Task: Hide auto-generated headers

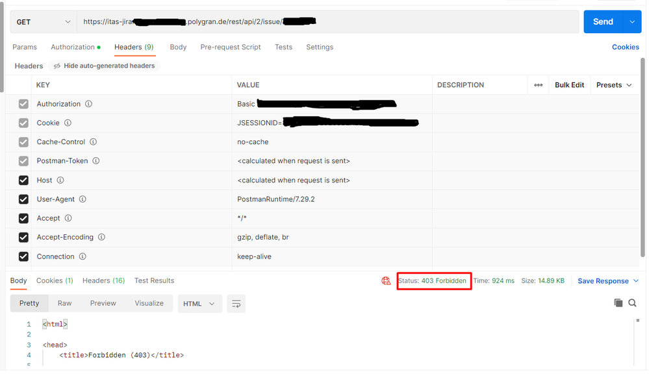Action: point(104,66)
